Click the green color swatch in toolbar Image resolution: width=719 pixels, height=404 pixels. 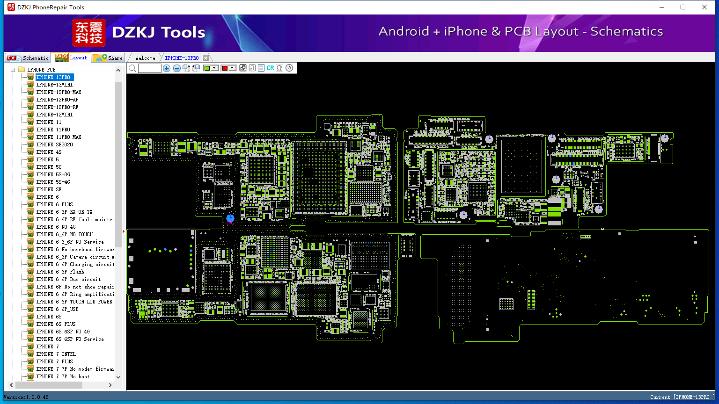click(207, 68)
